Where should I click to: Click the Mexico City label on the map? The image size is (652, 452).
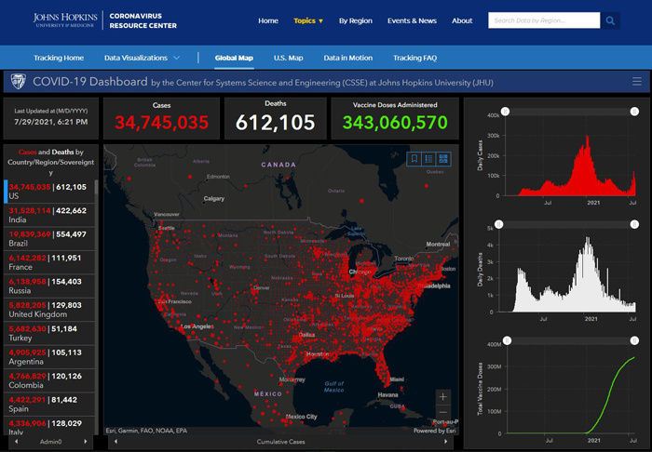coord(302,417)
